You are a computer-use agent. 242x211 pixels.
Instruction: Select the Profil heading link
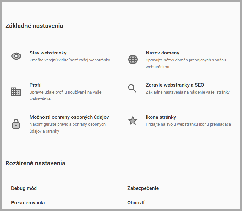[36, 85]
